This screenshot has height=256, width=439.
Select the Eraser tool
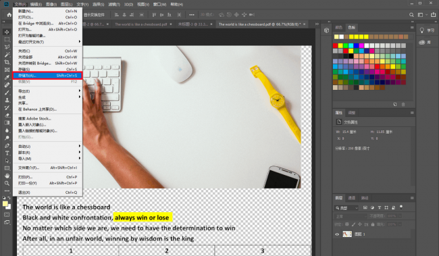(x=7, y=115)
